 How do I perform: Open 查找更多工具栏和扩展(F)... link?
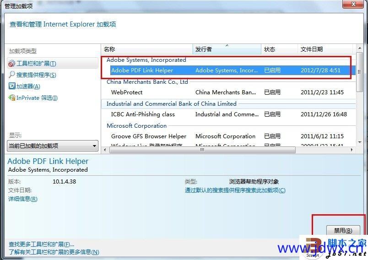point(41,244)
